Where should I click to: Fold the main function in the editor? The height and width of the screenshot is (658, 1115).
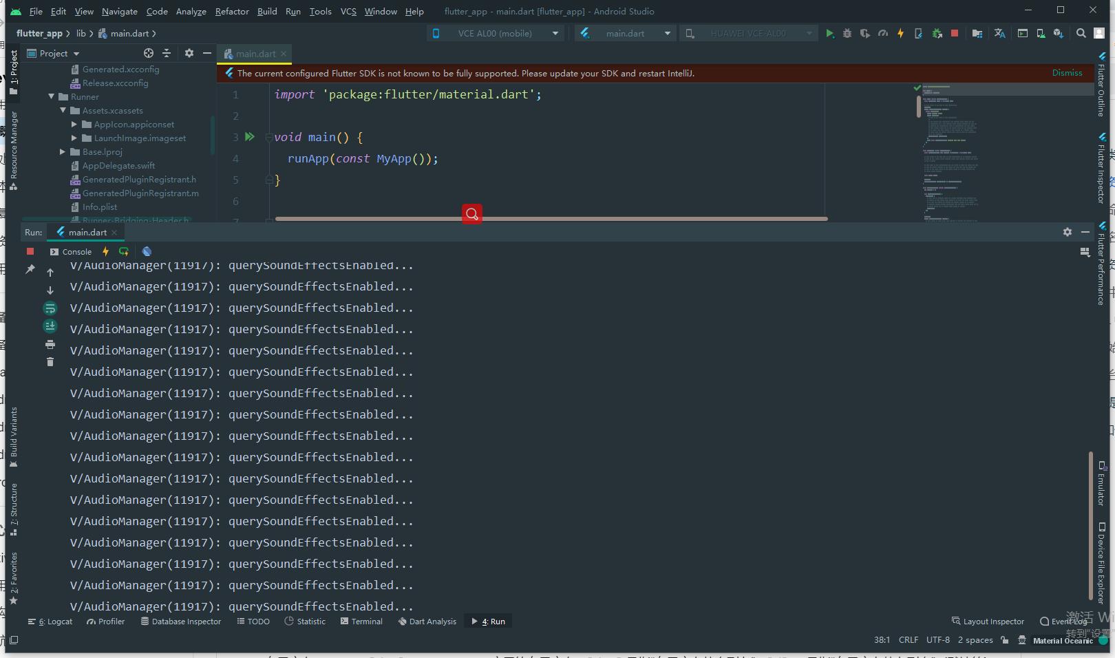coord(269,137)
